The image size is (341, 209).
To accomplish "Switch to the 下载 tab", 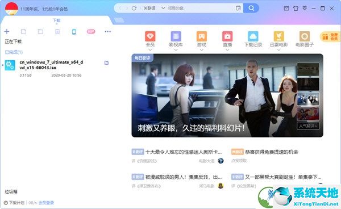I will 56,20.
